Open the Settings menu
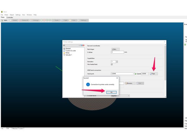Image resolution: width=187 pixels, height=140 pixels. click(18, 15)
